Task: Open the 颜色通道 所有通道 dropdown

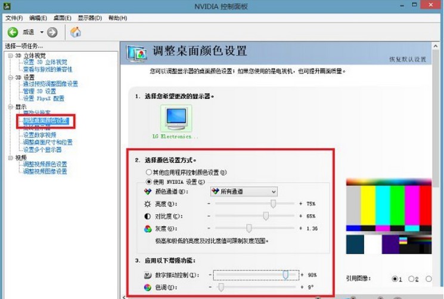Action: pos(243,192)
